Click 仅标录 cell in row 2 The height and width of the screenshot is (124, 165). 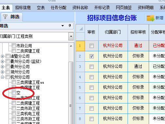pyautogui.click(x=138, y=56)
